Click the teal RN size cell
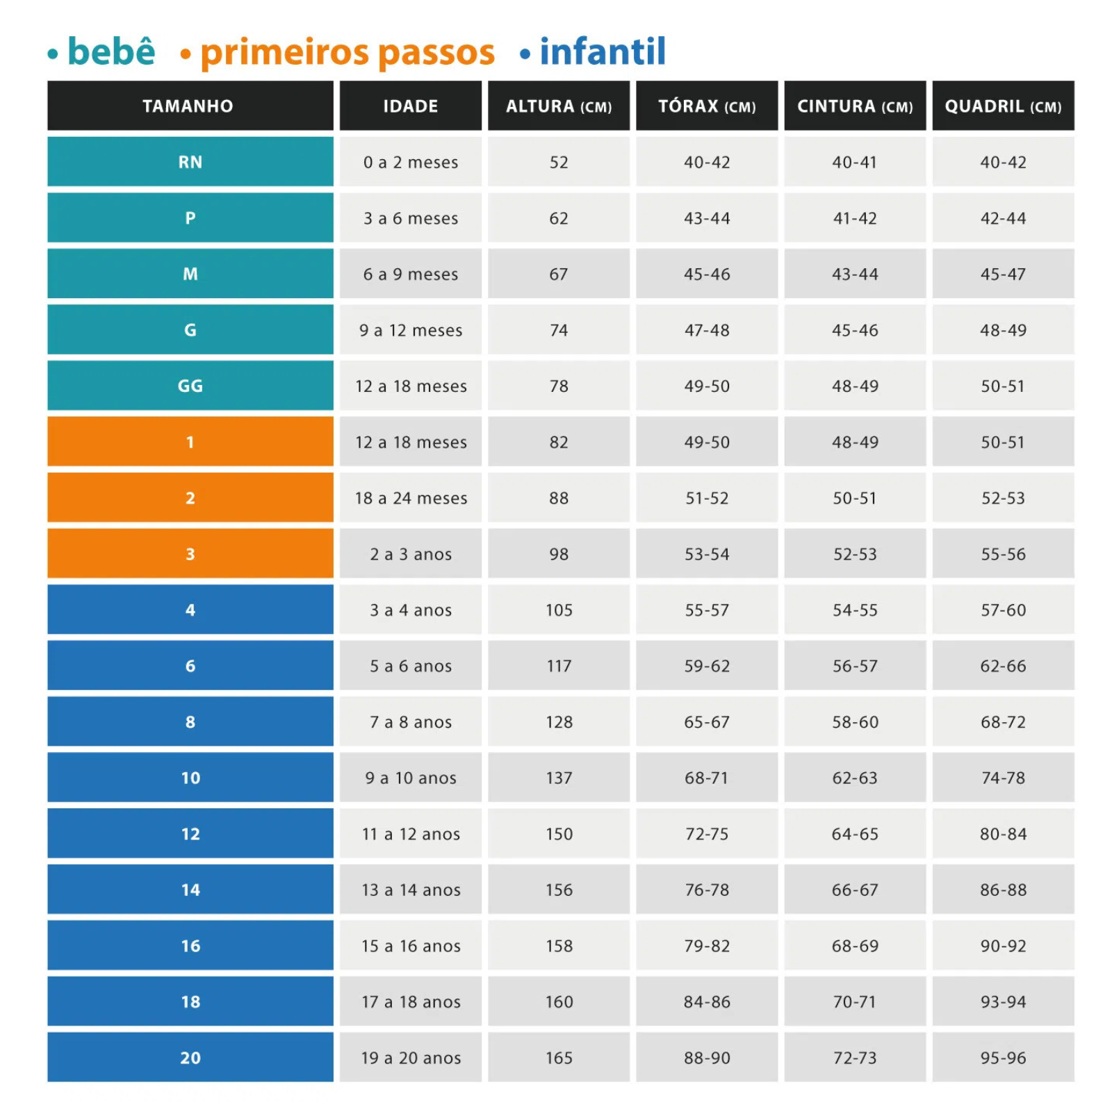This screenshot has height=1112, width=1112. pos(190,162)
